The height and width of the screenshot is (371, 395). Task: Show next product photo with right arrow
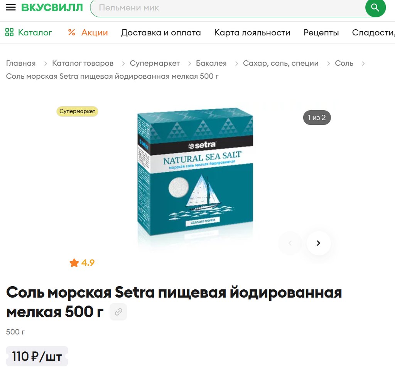pyautogui.click(x=318, y=243)
